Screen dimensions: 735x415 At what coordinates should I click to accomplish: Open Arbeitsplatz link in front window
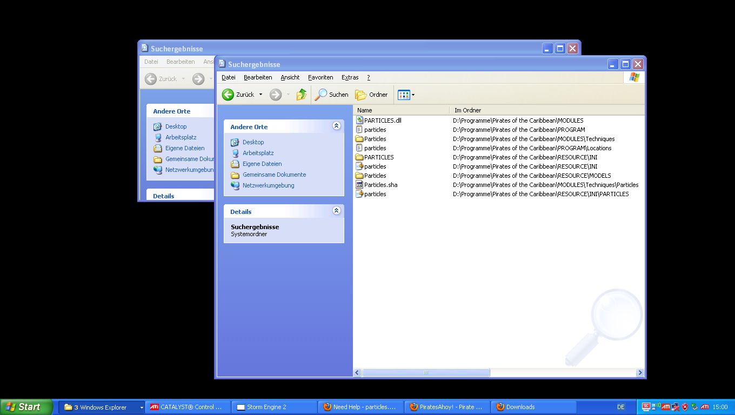click(x=258, y=153)
